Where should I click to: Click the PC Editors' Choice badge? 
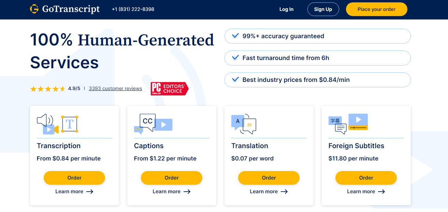pyautogui.click(x=170, y=89)
